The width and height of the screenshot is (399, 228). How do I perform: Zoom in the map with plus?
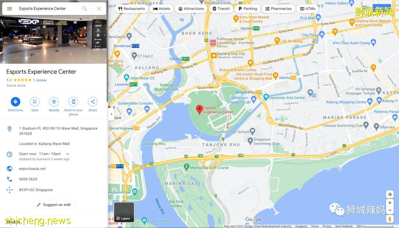click(x=390, y=203)
